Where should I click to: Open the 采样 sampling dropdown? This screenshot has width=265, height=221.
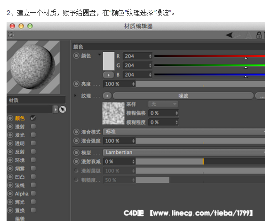[x=163, y=104]
